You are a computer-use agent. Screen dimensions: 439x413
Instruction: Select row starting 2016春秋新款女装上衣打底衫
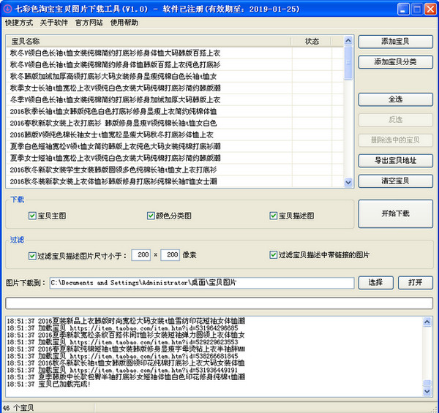(175, 123)
